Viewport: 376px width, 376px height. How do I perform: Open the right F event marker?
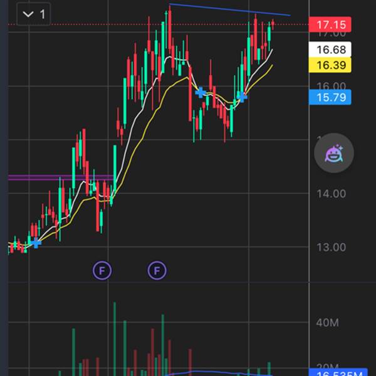tap(157, 271)
